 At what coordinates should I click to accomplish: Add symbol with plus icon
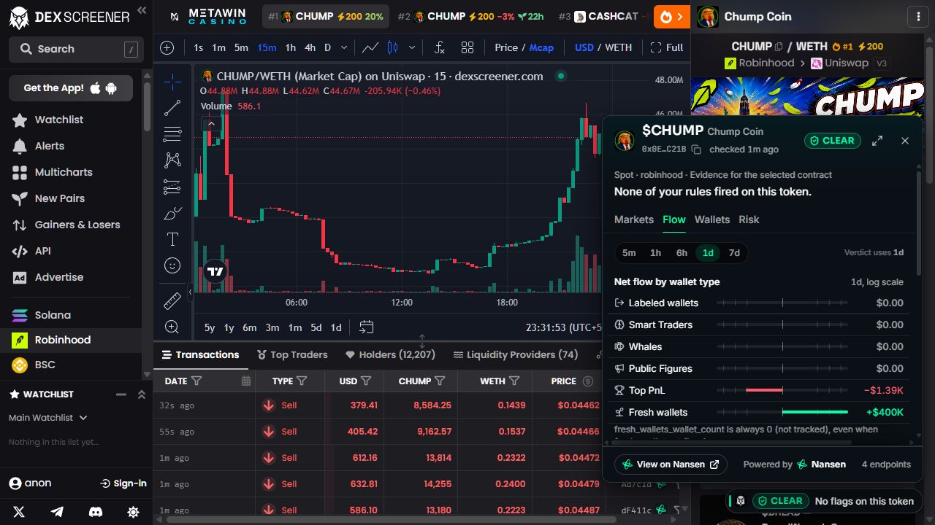click(x=167, y=47)
